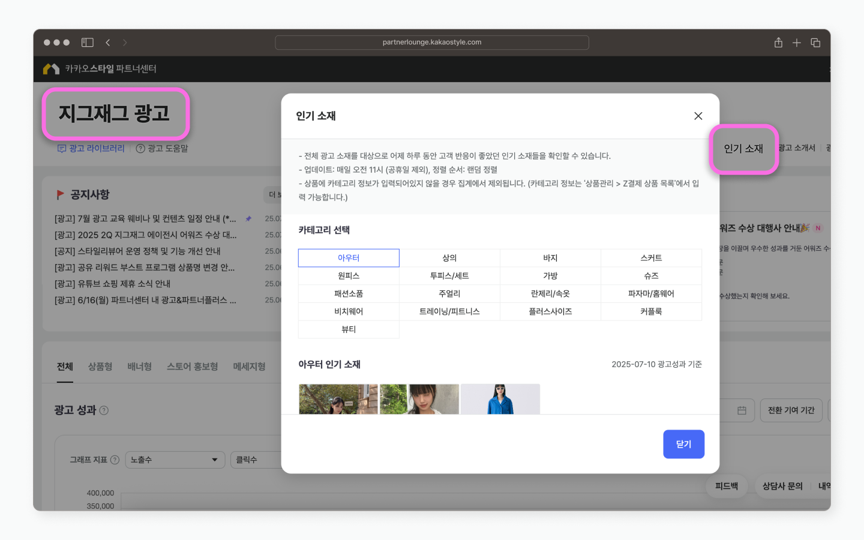Viewport: 864px width, 540px height.
Task: Open notice 공유 리워드 부스트 프로그램
Action: pyautogui.click(x=145, y=268)
